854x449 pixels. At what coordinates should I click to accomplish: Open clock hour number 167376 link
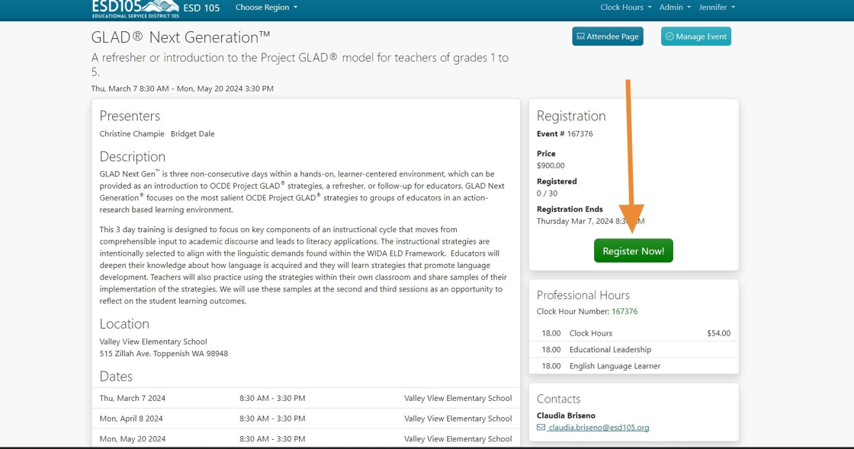tap(624, 311)
